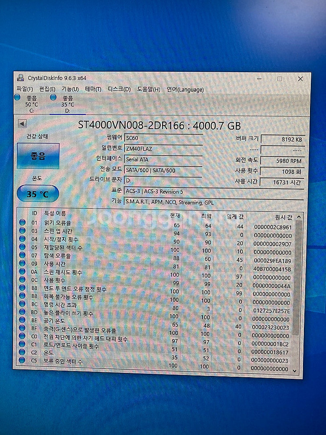This screenshot has width=326, height=435.
Task: Click raw value 000029FEA189
Action: 272,261
